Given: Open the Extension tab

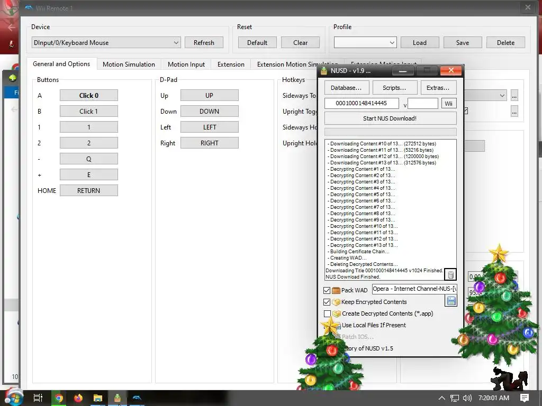Looking at the screenshot, I should pyautogui.click(x=231, y=64).
